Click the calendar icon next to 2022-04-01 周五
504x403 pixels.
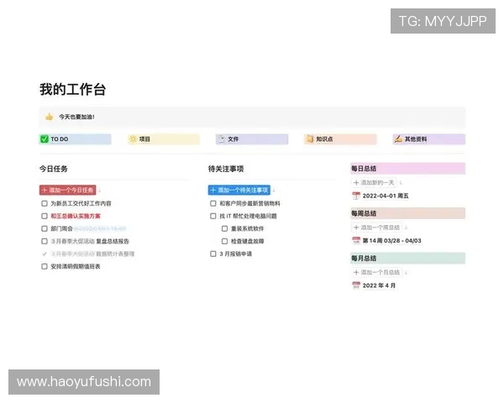pos(356,196)
